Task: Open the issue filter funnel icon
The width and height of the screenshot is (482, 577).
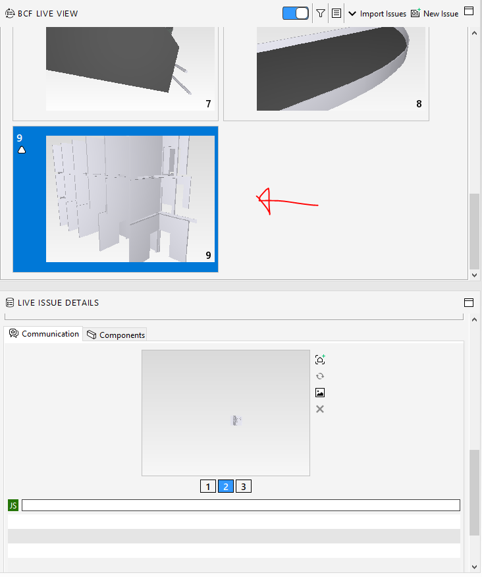Action: click(321, 13)
